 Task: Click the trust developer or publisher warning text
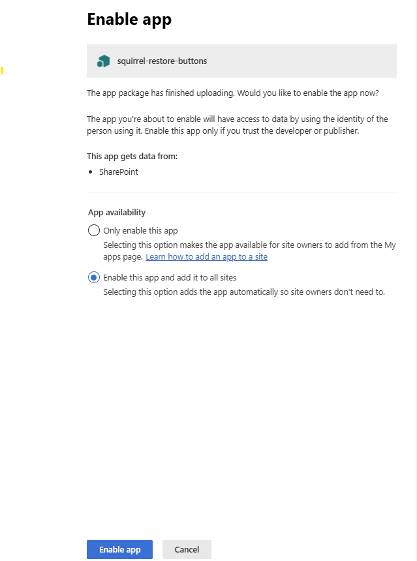point(238,125)
